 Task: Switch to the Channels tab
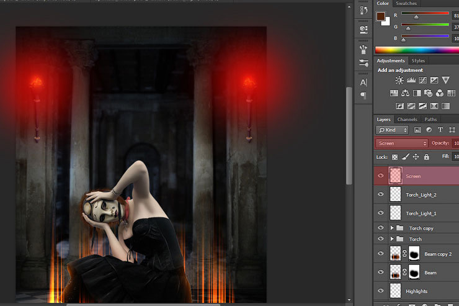(x=407, y=119)
